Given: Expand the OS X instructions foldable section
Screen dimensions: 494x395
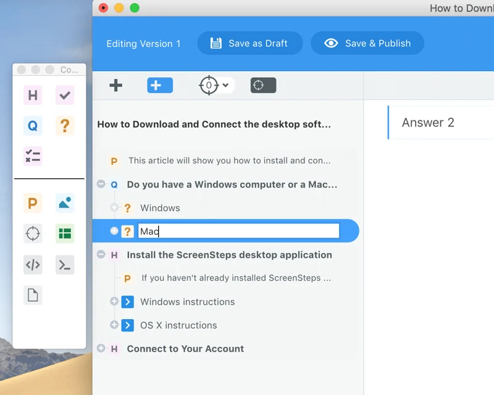Looking at the screenshot, I should [114, 325].
